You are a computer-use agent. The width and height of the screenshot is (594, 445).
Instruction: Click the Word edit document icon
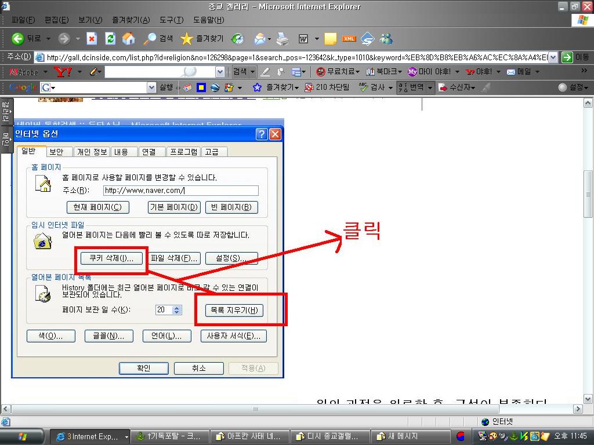[x=303, y=39]
